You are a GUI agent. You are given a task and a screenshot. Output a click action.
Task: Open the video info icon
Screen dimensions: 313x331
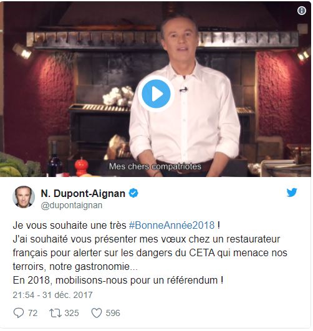(x=301, y=11)
